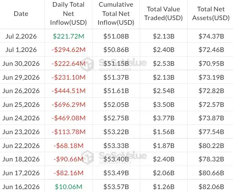Image resolution: width=233 pixels, height=192 pixels.
Task: Click the lower SoSoValue watermark logo icon
Action: (x=88, y=158)
